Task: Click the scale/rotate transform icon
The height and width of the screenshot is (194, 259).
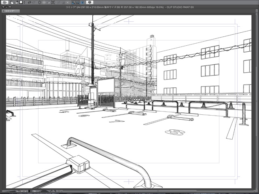Action: (44, 2)
